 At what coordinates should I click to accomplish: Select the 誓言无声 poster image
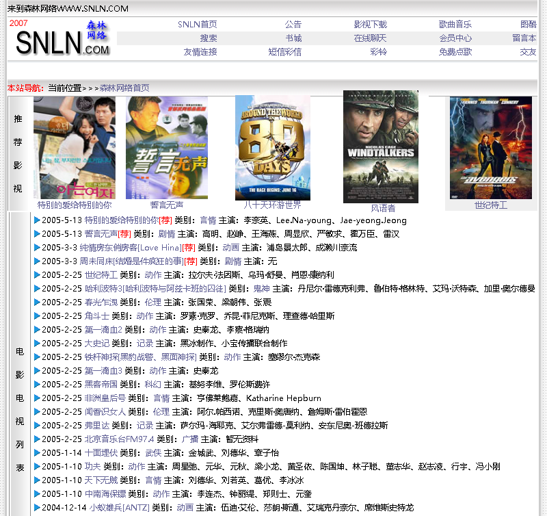click(166, 147)
